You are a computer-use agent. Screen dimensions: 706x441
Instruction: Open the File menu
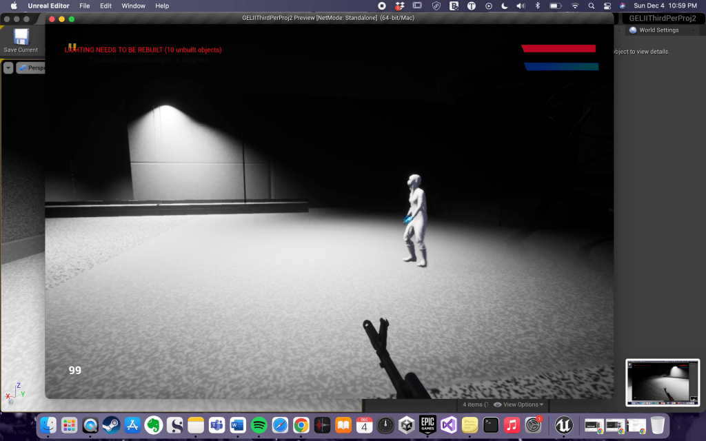click(x=85, y=6)
